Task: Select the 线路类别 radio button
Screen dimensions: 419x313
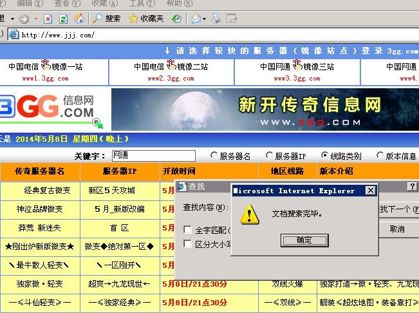Action: pyautogui.click(x=324, y=155)
